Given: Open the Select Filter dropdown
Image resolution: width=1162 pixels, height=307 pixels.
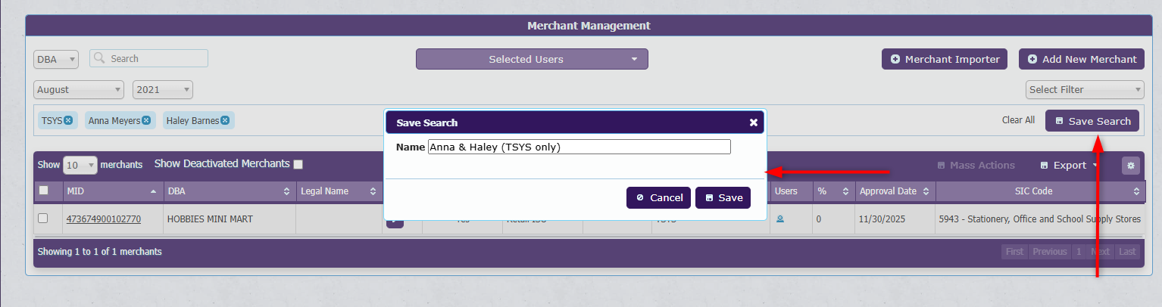Looking at the screenshot, I should (x=1085, y=89).
